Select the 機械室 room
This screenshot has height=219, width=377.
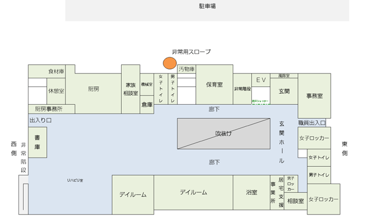147,85
